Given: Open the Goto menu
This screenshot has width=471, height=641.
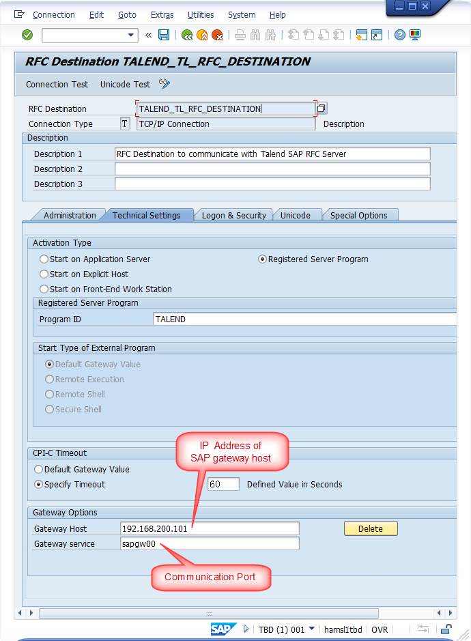Looking at the screenshot, I should point(127,15).
